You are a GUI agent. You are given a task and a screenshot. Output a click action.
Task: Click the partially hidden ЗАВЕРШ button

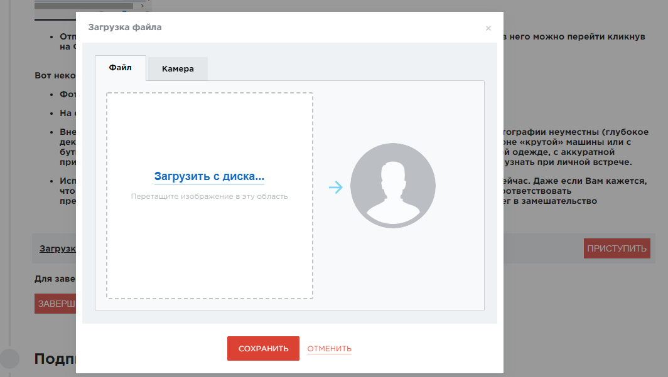(x=55, y=304)
